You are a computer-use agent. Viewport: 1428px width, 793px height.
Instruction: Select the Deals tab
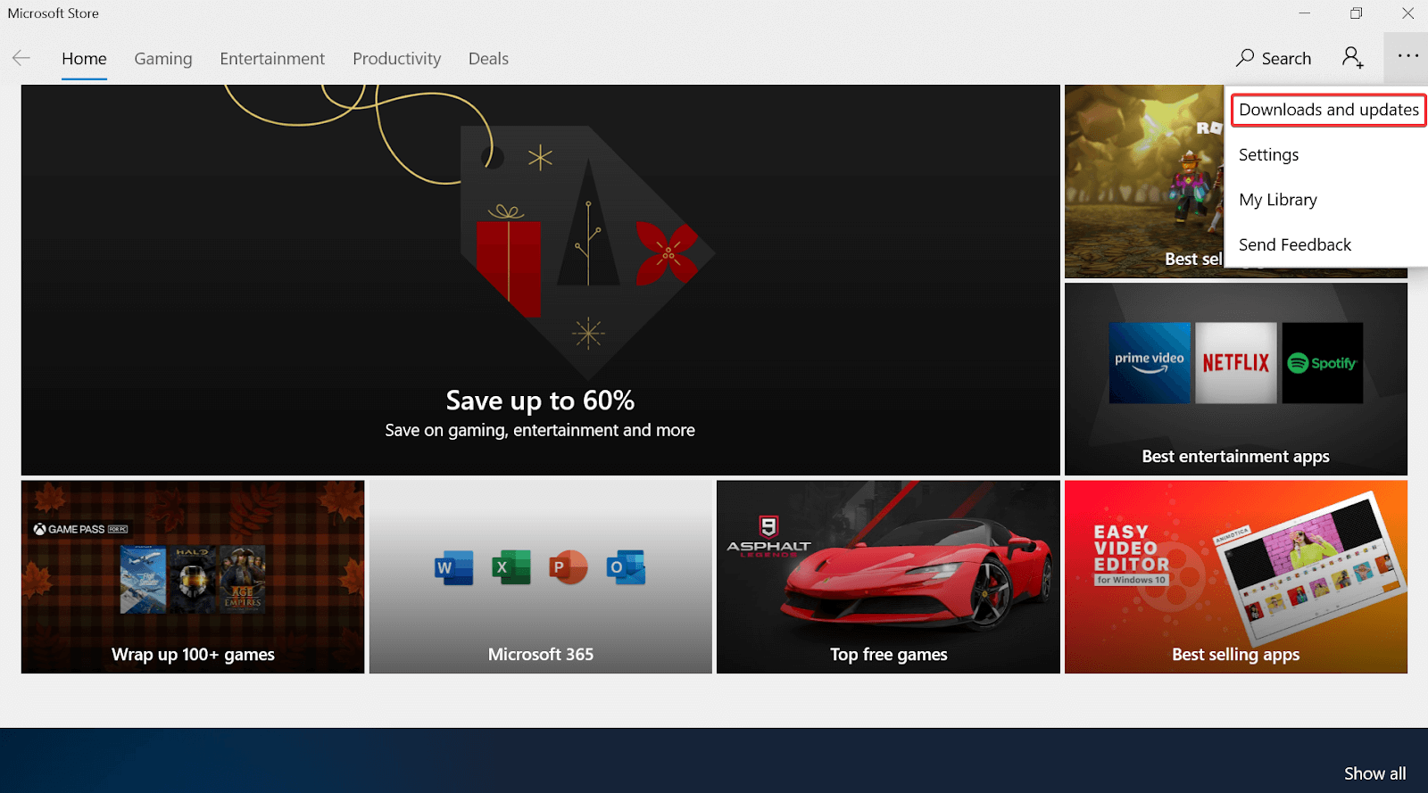pos(488,59)
